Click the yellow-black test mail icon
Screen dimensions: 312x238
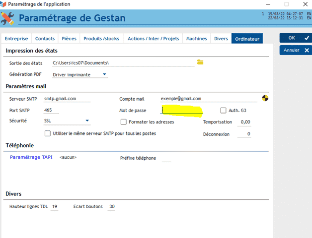265,98
